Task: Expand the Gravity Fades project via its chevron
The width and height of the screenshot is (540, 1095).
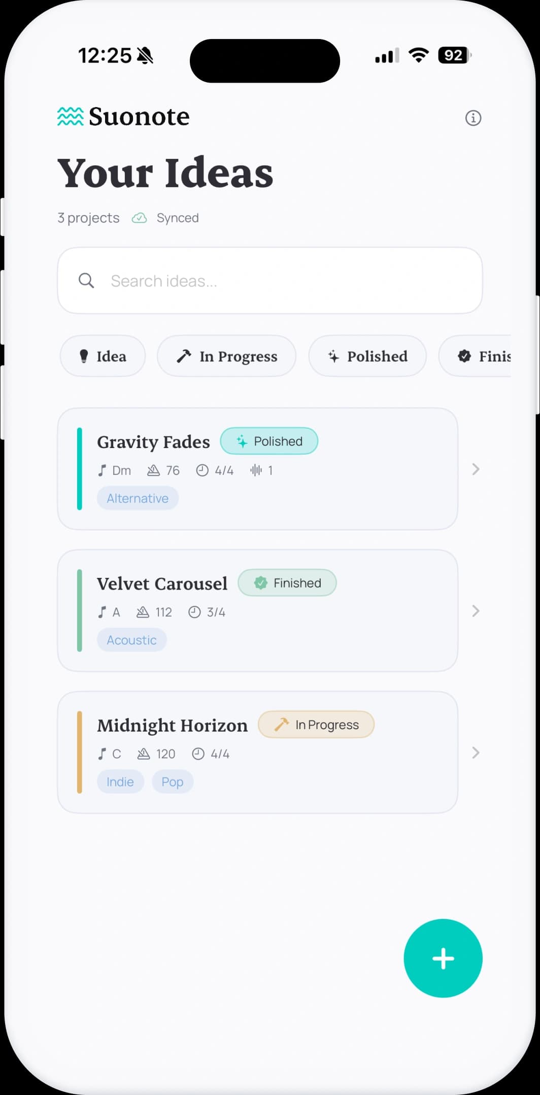Action: (475, 469)
